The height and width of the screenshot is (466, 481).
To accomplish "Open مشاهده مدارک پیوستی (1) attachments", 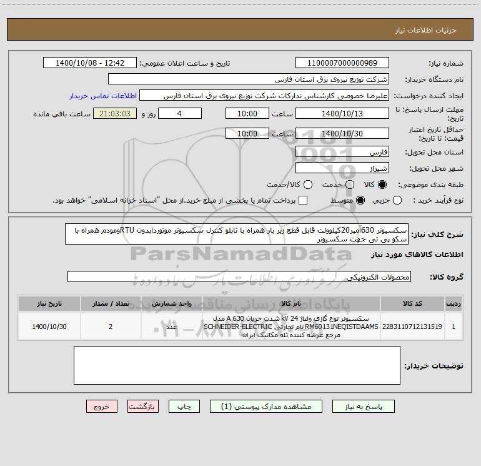I will click(x=266, y=407).
